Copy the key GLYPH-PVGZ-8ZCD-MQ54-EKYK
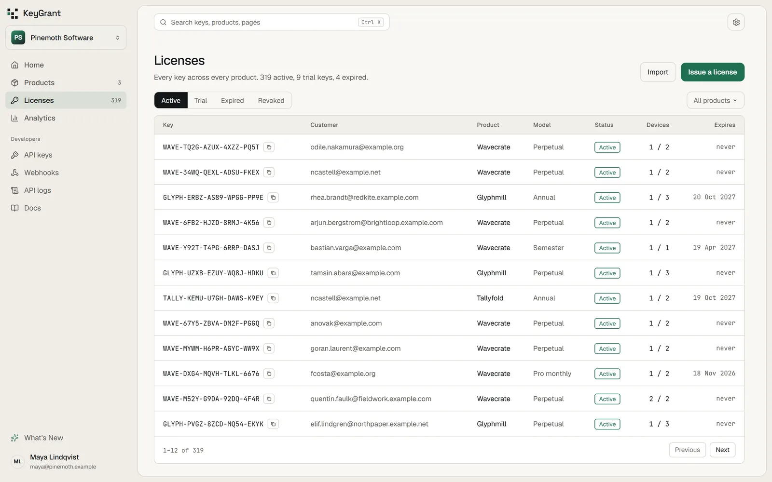This screenshot has width=772, height=482. tap(273, 424)
